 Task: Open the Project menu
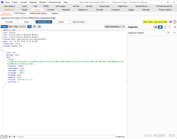(x=15, y=2)
